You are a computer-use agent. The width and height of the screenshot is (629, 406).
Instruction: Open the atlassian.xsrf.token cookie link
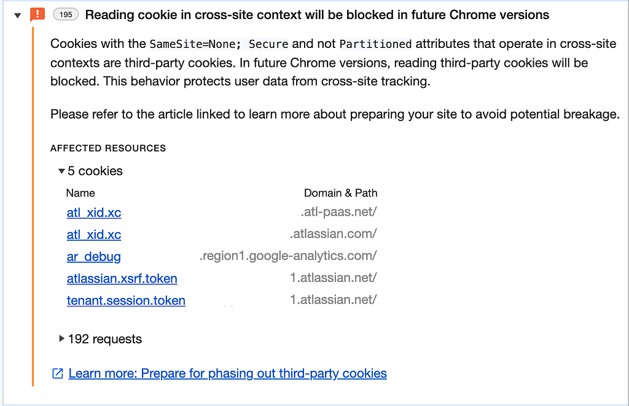coord(122,278)
